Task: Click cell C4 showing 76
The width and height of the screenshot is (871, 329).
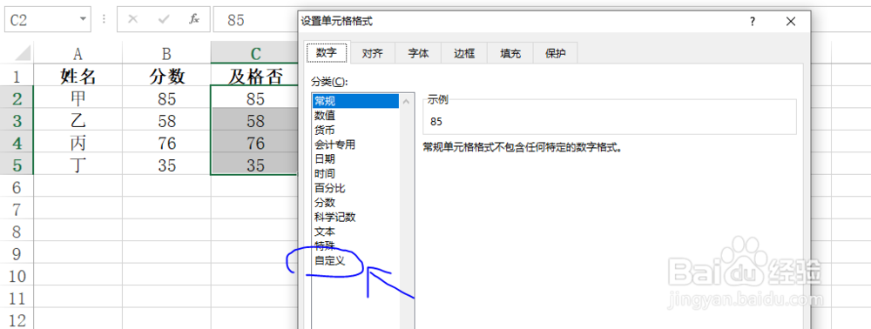Action: click(254, 143)
